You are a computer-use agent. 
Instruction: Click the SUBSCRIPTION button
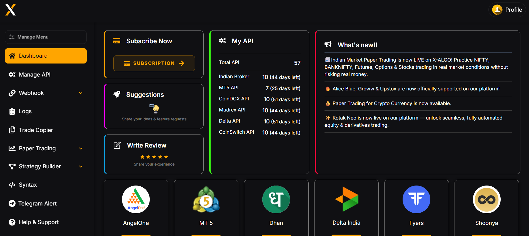click(x=154, y=63)
